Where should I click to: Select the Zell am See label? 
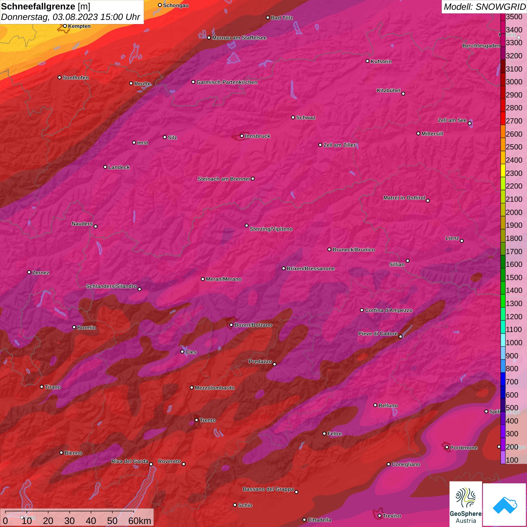point(452,120)
